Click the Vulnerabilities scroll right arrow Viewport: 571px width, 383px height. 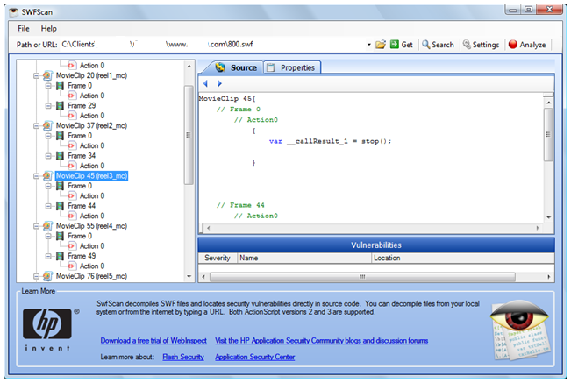(x=548, y=277)
